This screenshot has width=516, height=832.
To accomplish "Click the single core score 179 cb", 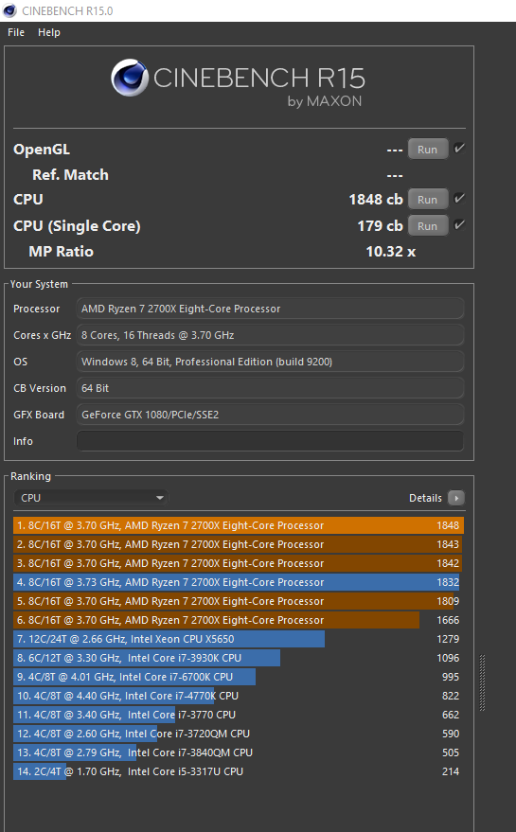I will point(380,226).
